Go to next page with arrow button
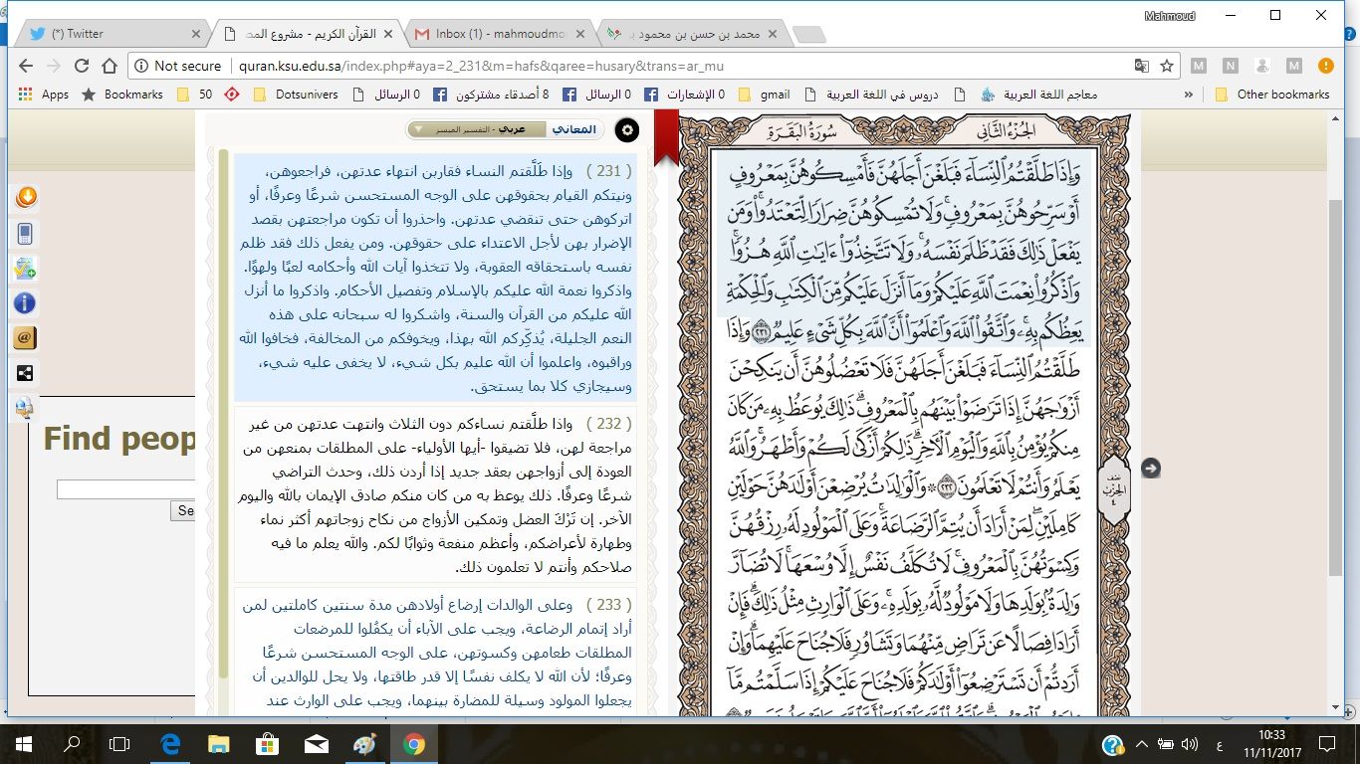Image resolution: width=1360 pixels, height=764 pixels. [1151, 469]
